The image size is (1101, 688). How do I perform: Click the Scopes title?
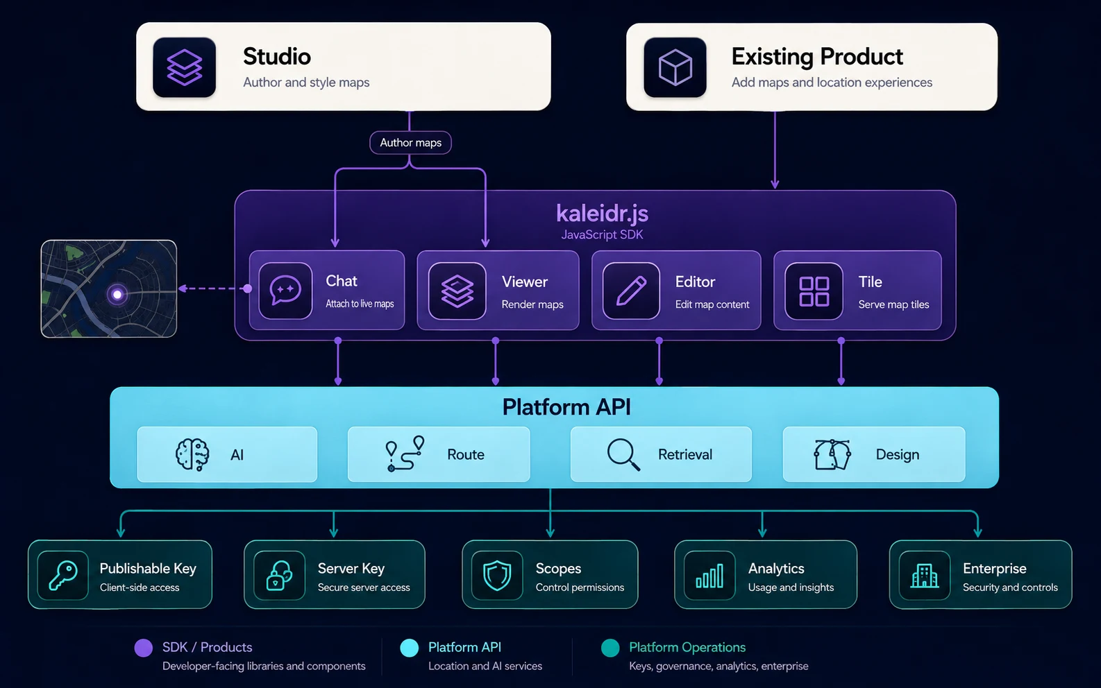pos(558,569)
